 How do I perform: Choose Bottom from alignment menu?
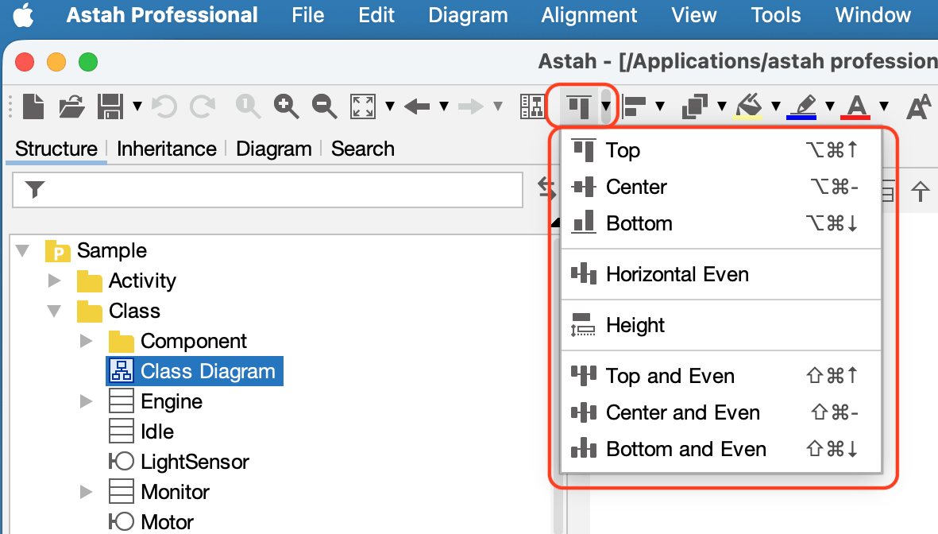(721, 223)
